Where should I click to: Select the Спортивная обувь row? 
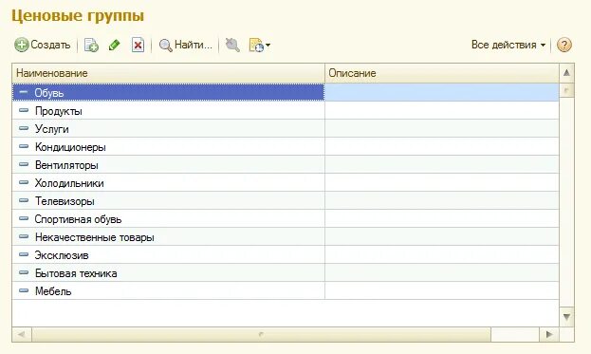click(286, 219)
